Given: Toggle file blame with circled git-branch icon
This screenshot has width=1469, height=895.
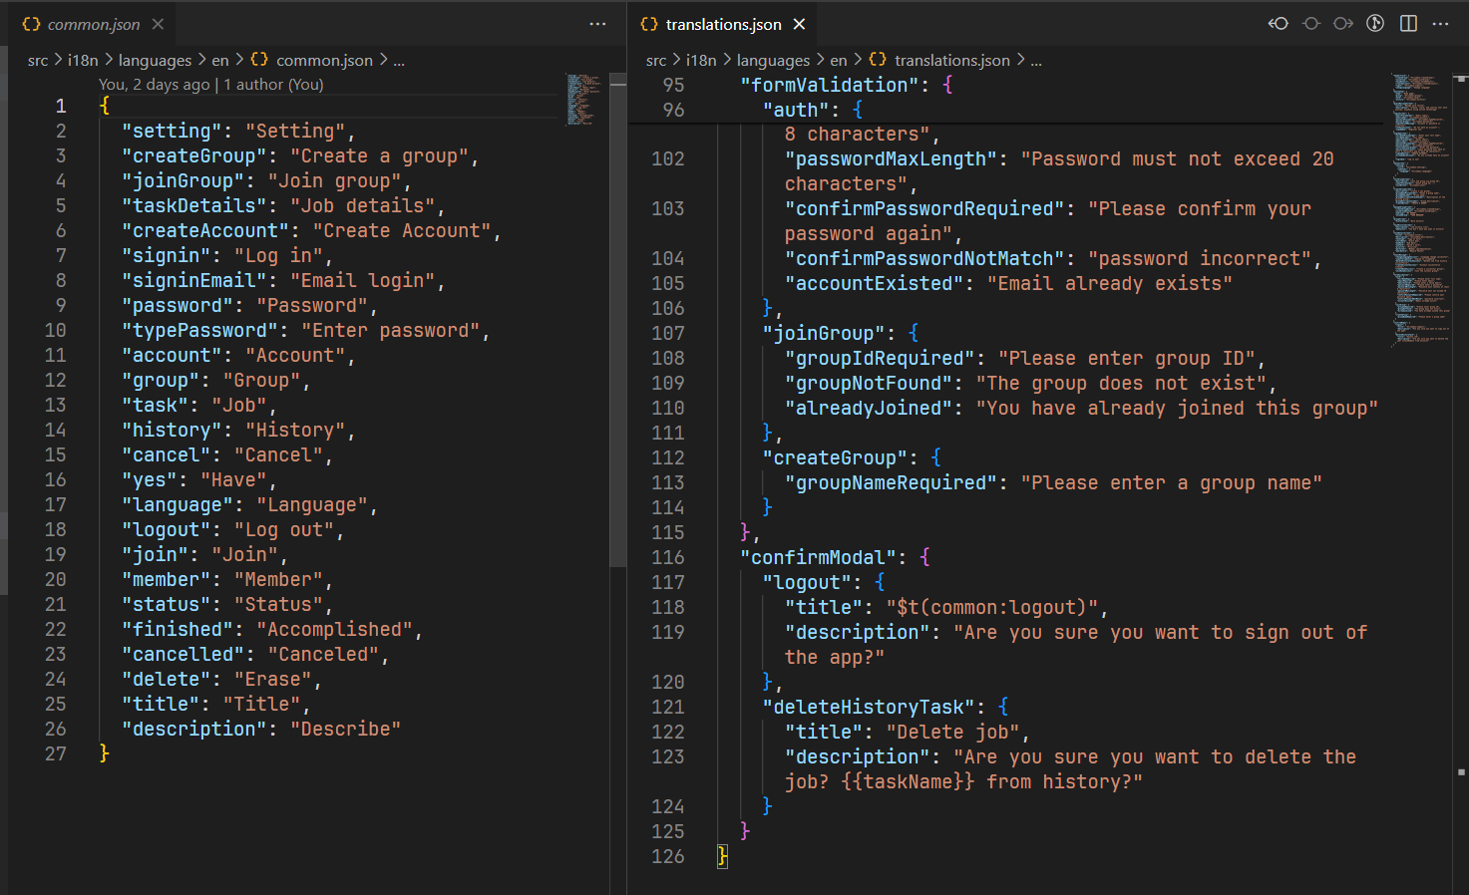Looking at the screenshot, I should coord(1375,23).
